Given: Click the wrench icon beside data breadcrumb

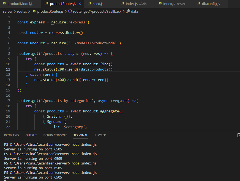Looking at the screenshot, I should [128, 12].
